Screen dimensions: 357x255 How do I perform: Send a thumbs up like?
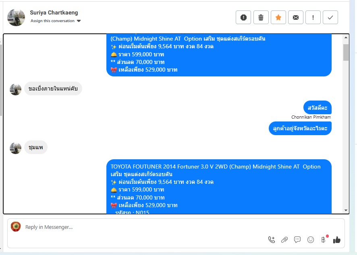point(336,240)
